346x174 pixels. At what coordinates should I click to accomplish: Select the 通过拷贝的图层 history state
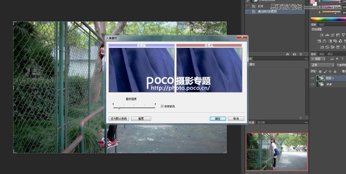[275, 12]
